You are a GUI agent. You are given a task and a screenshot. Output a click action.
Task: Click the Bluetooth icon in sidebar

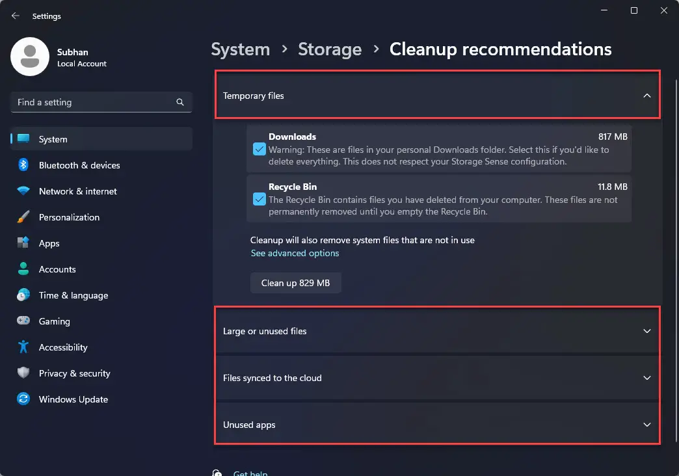23,165
